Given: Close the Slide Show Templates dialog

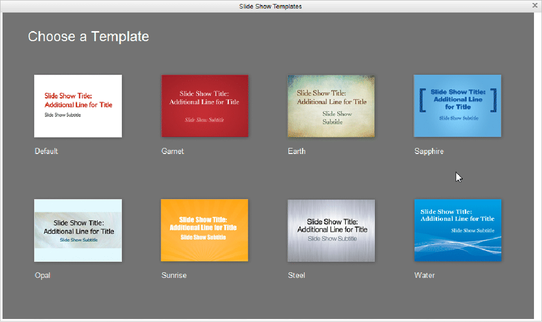Looking at the screenshot, I should tap(535, 6).
